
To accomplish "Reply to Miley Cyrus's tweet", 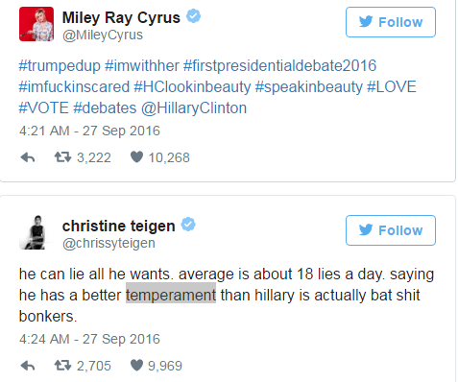I will (28, 157).
